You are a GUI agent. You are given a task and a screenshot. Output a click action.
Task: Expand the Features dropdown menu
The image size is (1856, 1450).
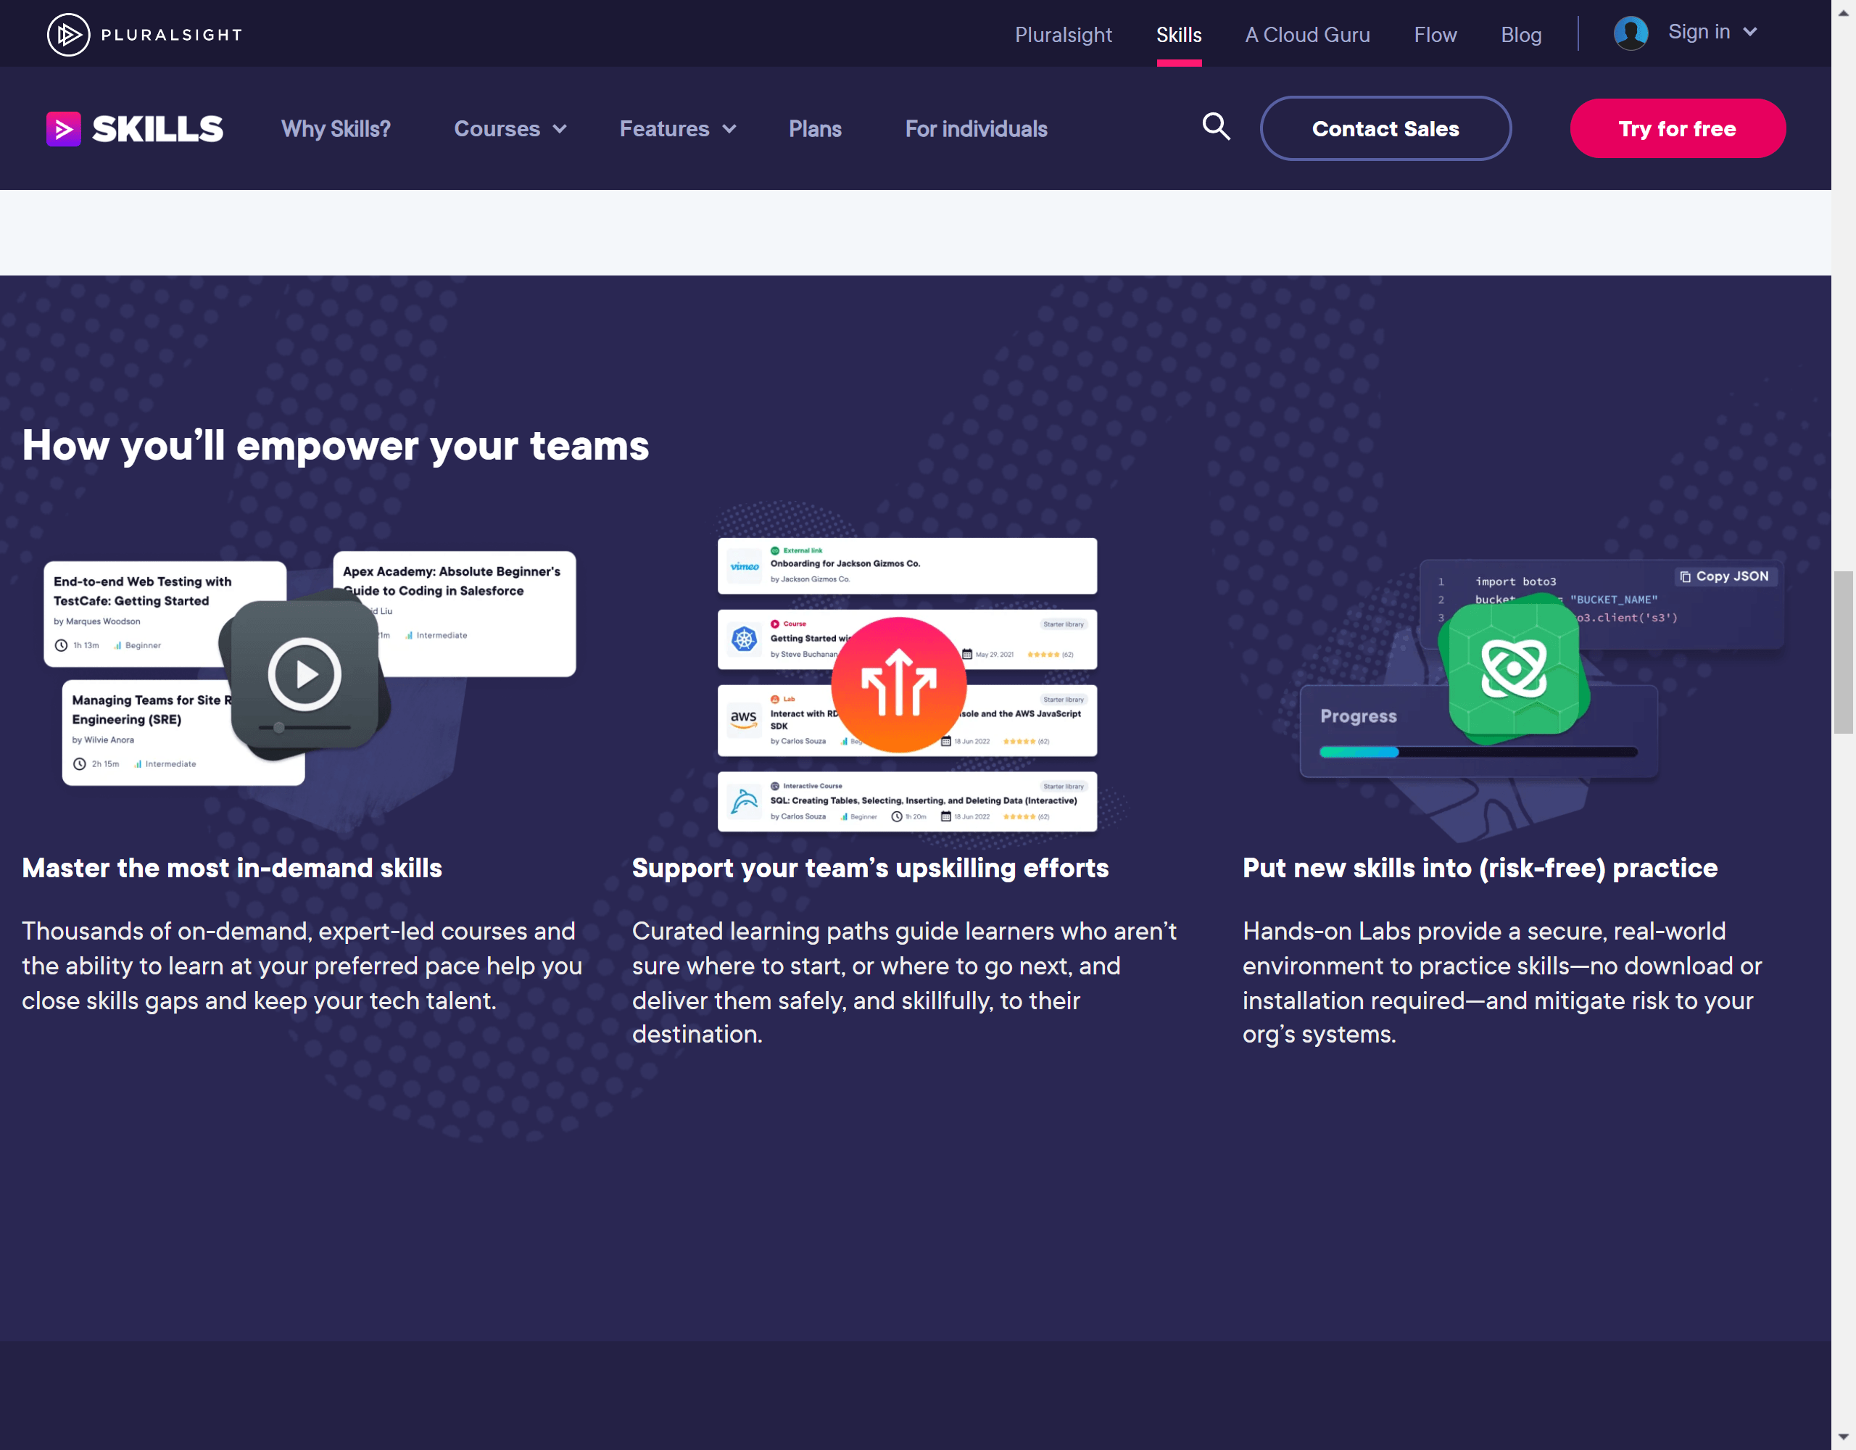click(677, 129)
